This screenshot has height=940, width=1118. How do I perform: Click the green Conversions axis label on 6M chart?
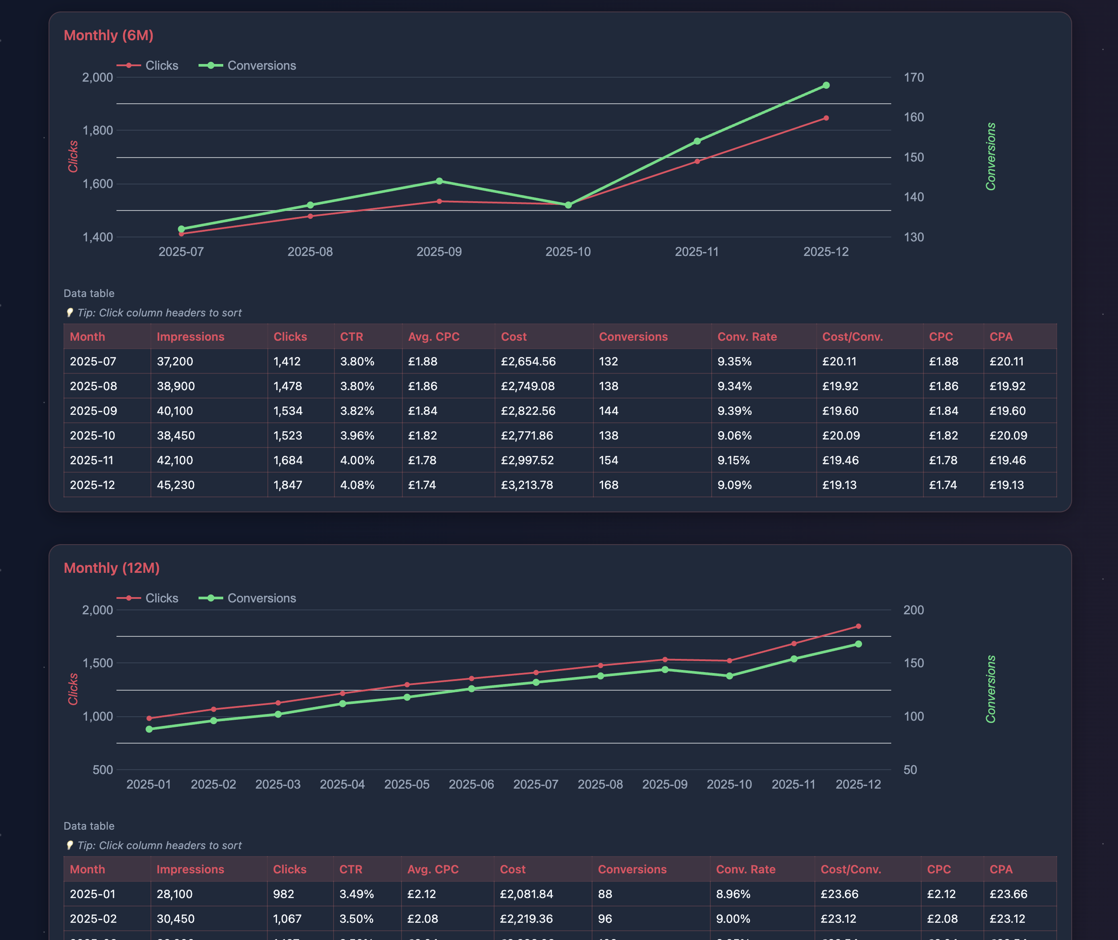pos(992,156)
